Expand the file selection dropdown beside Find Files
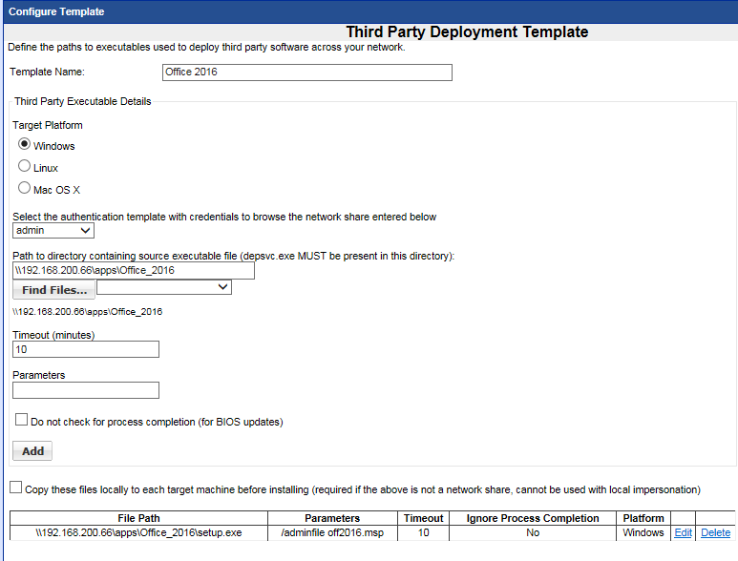The height and width of the screenshot is (561, 738). click(x=164, y=287)
